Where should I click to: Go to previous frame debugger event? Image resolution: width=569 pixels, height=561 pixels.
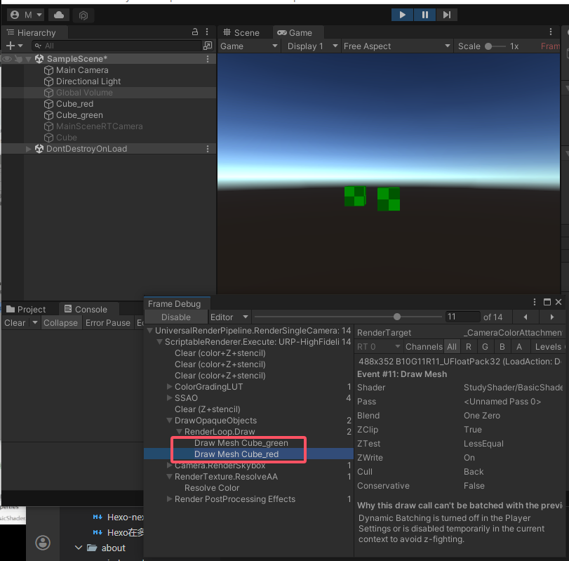tap(526, 317)
